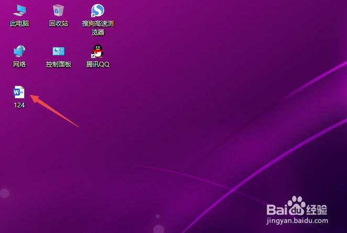Click the 网络 text label

[x=19, y=64]
